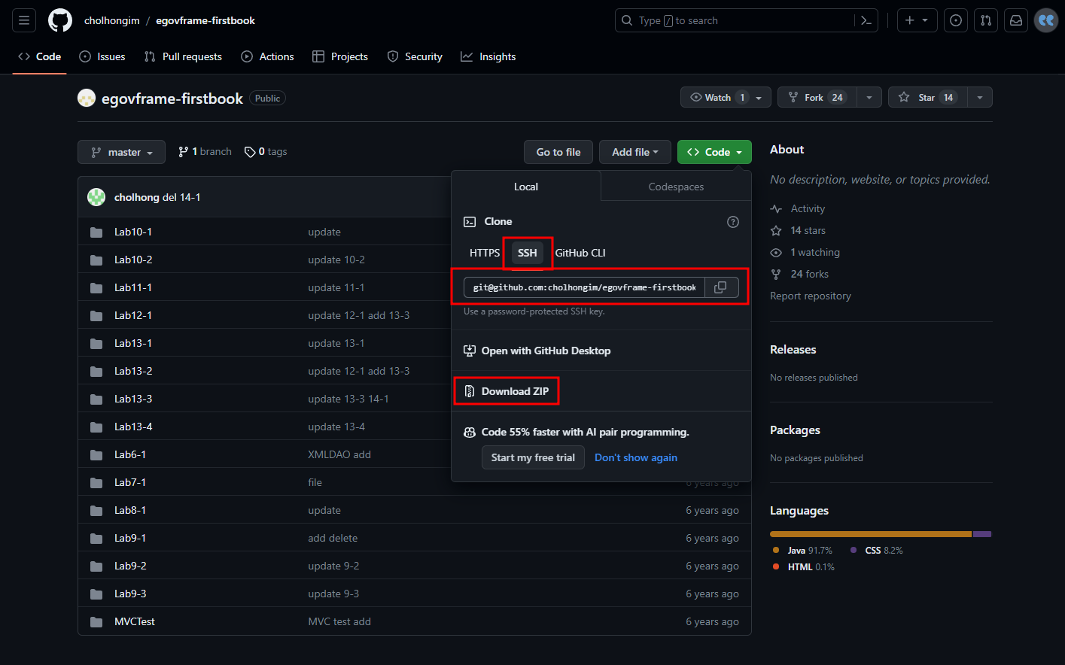1065x665 pixels.
Task: Click the Lab6-1 folder icon
Action: tap(96, 454)
